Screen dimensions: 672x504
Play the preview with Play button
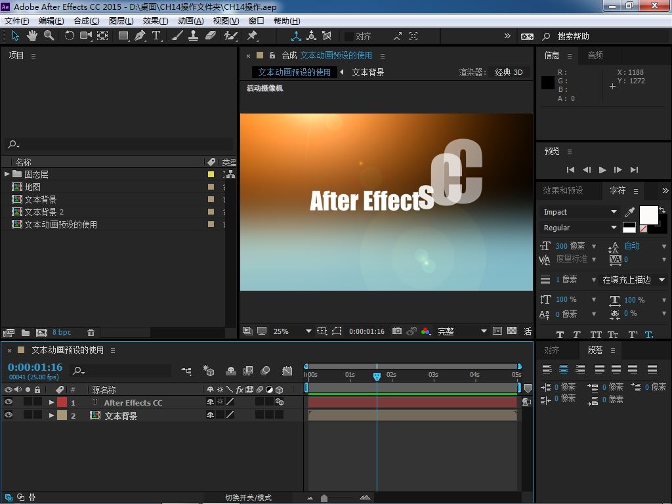point(602,170)
